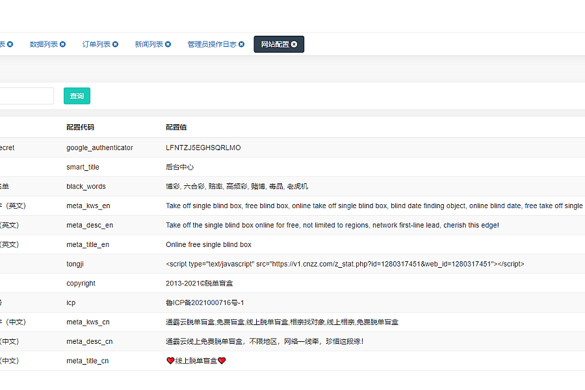585x390 pixels.
Task: Click the ❤线上脱单盲盒❤ title value
Action: [196, 361]
